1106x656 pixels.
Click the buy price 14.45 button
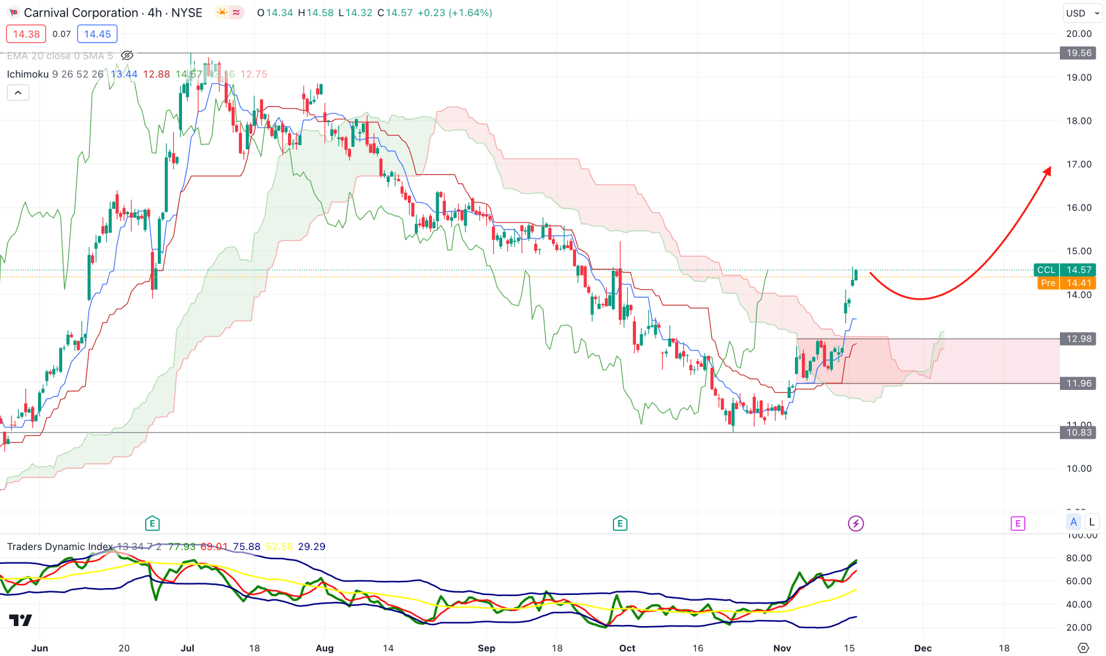pos(97,34)
